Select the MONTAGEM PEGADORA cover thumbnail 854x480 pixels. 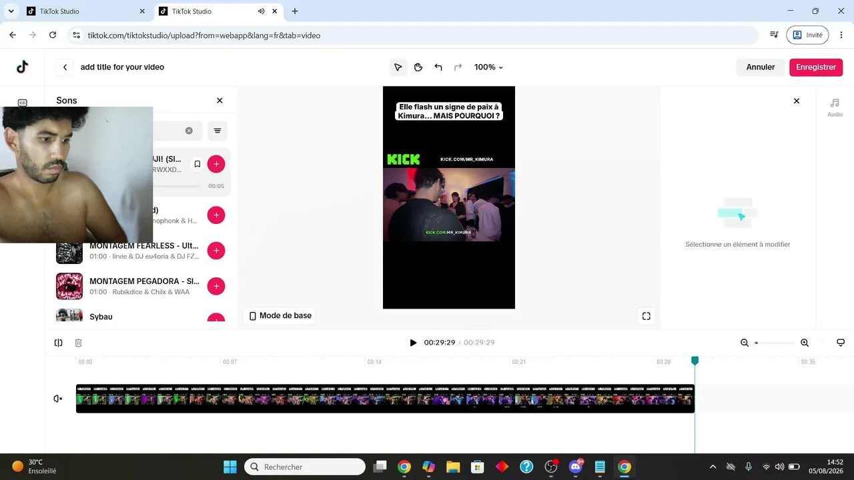[69, 286]
